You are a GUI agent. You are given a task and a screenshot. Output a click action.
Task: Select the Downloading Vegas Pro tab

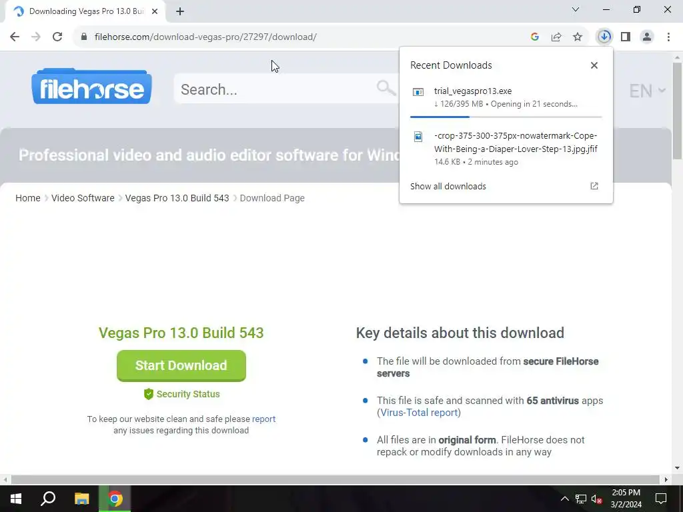(85, 11)
